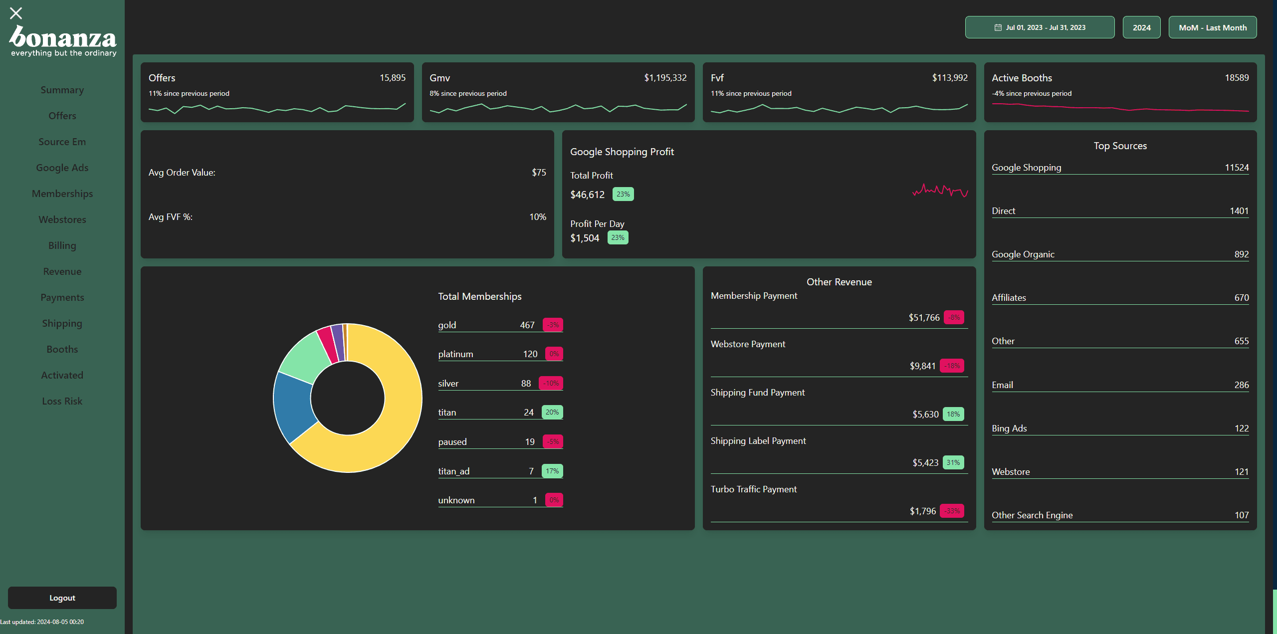
Task: Open the Summary page
Action: coord(62,90)
